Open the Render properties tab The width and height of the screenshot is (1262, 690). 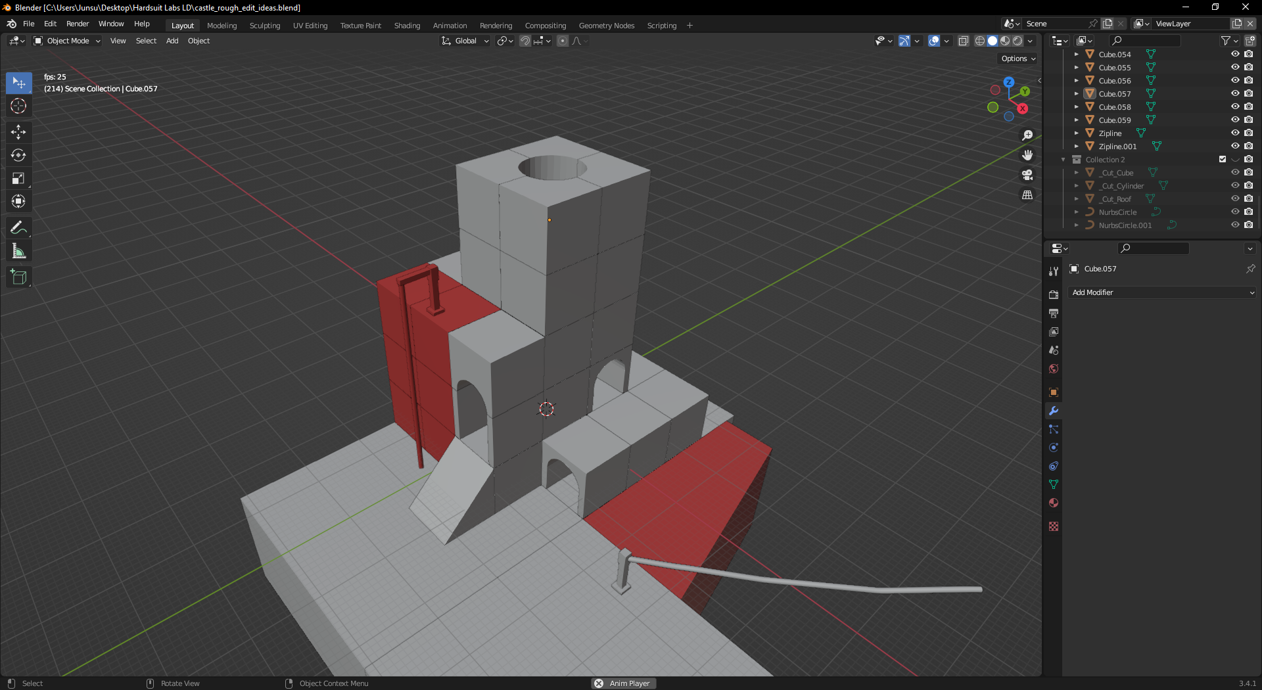coord(1054,295)
